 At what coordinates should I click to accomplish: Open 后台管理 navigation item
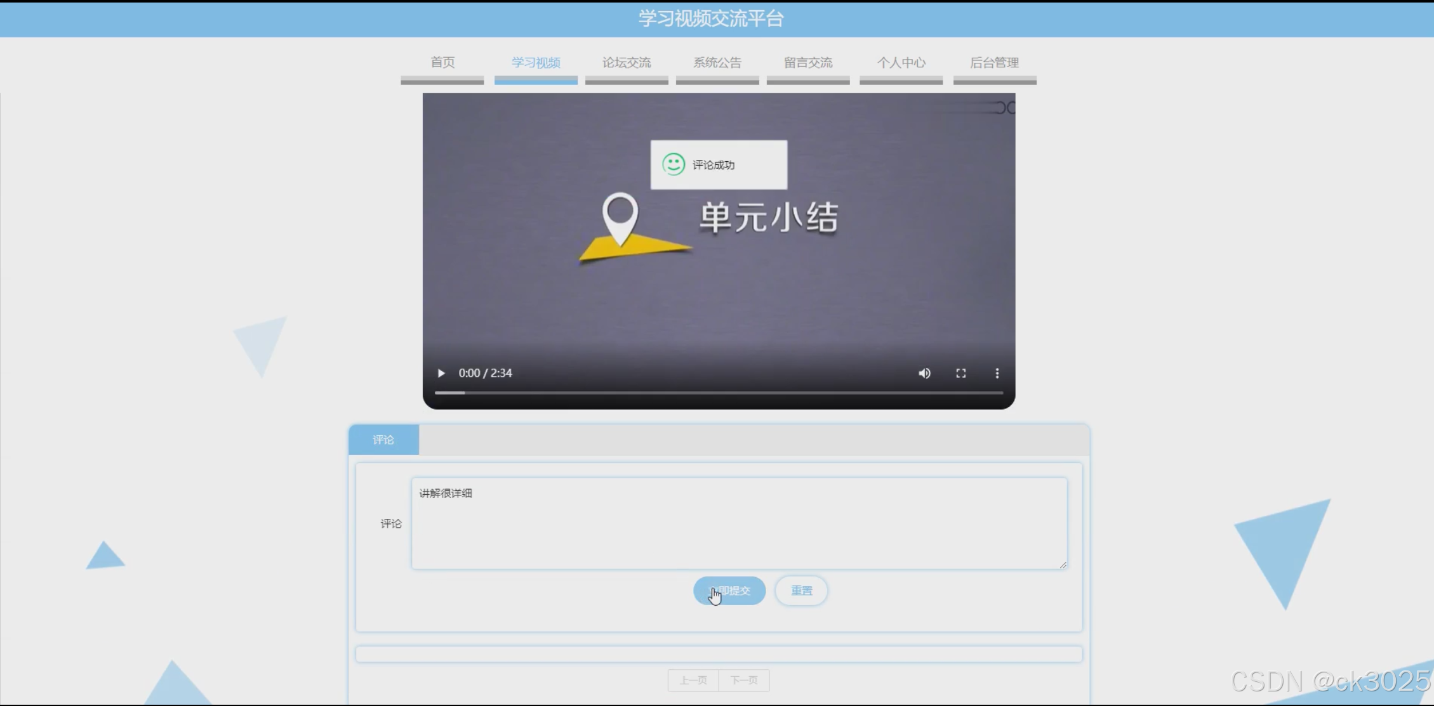(994, 63)
